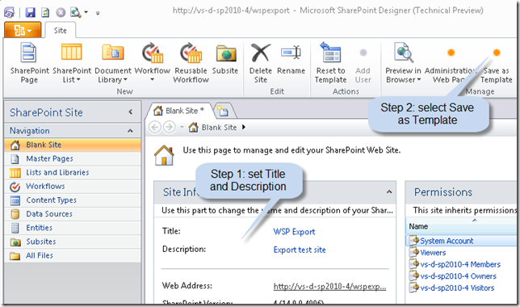Select the Site ribbon tab
This screenshot has width=520, height=307.
tap(61, 31)
